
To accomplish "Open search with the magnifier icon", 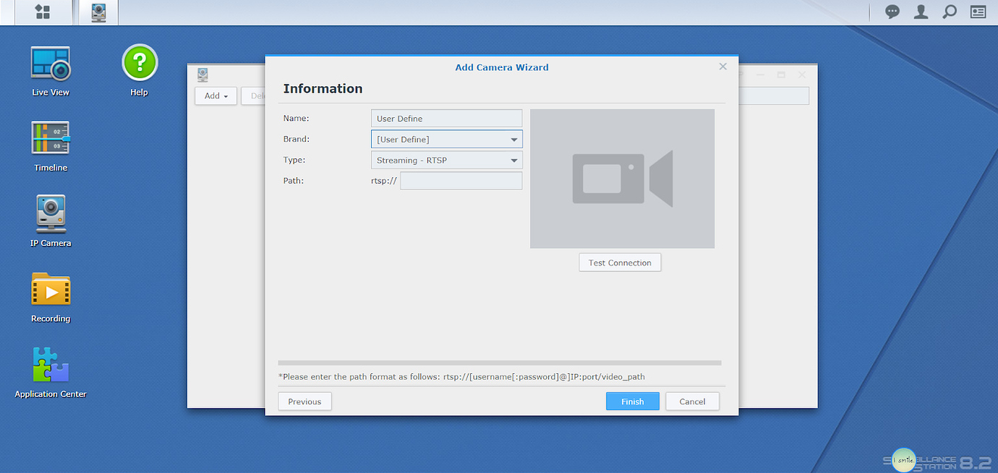I will click(x=950, y=12).
